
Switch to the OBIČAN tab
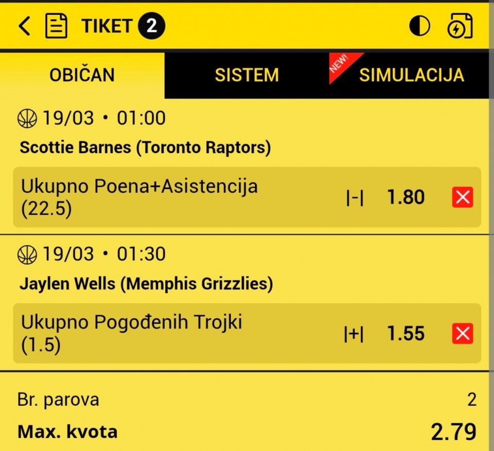[82, 75]
